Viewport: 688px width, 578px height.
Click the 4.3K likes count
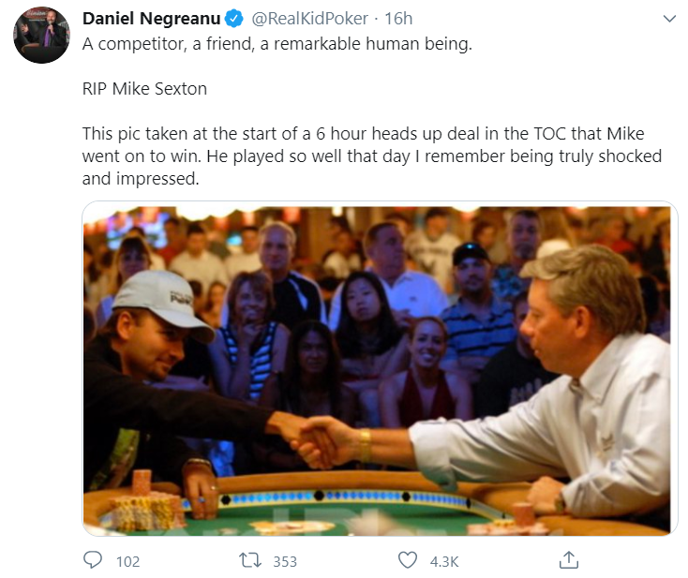click(x=442, y=561)
